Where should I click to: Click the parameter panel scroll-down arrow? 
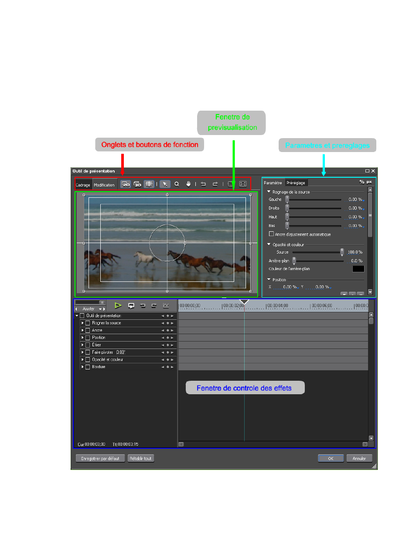coord(370,292)
